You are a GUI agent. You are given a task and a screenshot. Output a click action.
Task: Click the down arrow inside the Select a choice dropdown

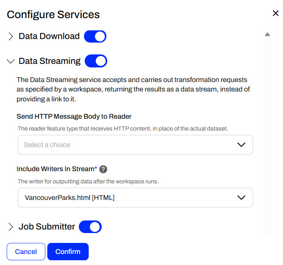pos(241,145)
